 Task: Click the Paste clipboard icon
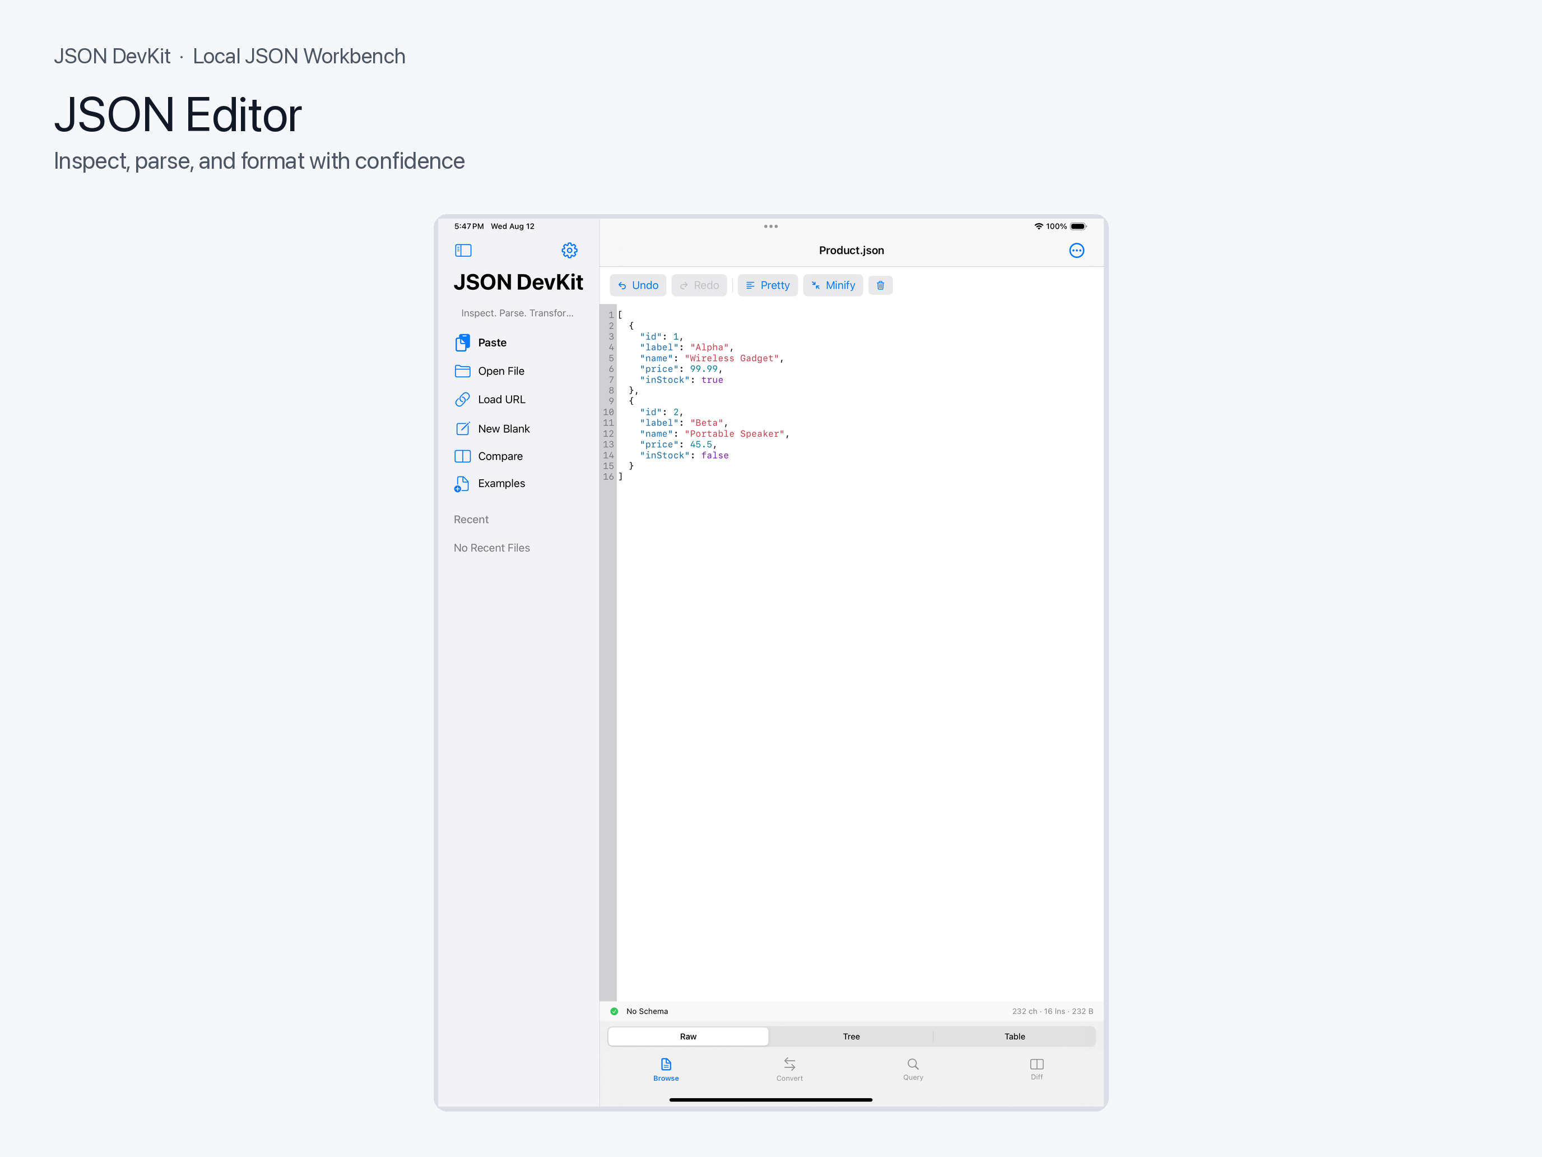coord(462,343)
